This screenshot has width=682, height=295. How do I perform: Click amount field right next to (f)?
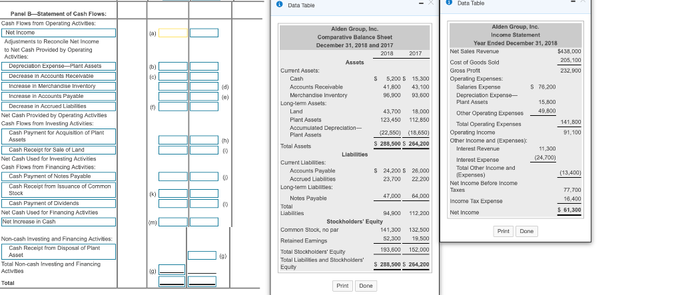(x=173, y=106)
